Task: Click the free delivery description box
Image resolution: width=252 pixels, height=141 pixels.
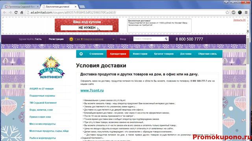Action: coord(159,25)
